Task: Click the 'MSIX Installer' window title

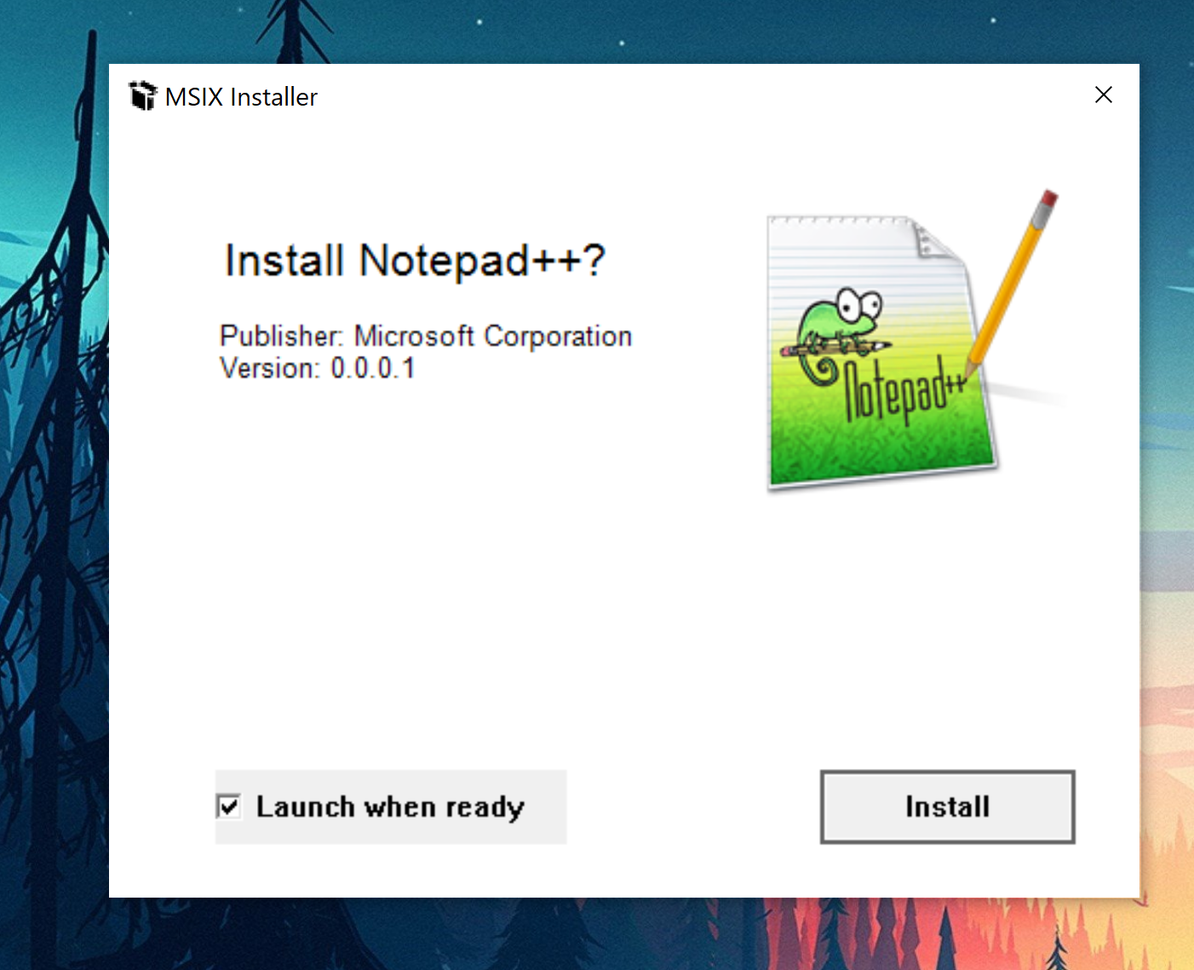Action: [x=241, y=97]
